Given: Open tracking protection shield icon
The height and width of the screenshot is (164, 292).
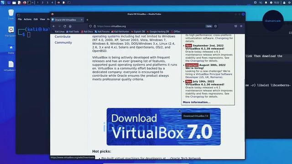Looking at the screenshot, I should pyautogui.click(x=90, y=26).
